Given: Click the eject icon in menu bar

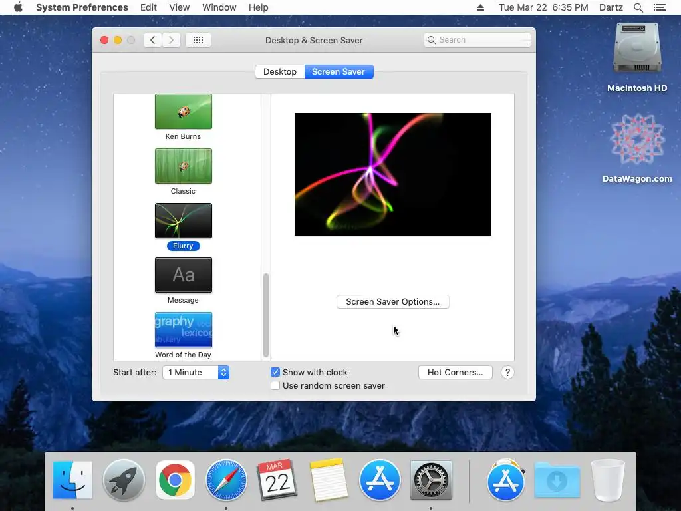Looking at the screenshot, I should coord(480,7).
